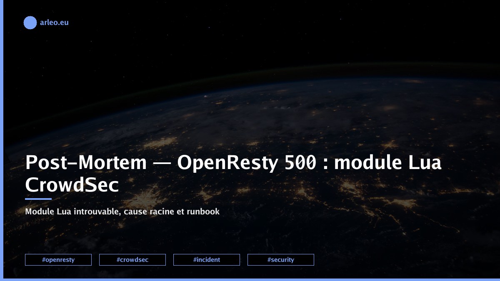
Task: Click the #security tag
Action: pyautogui.click(x=281, y=260)
